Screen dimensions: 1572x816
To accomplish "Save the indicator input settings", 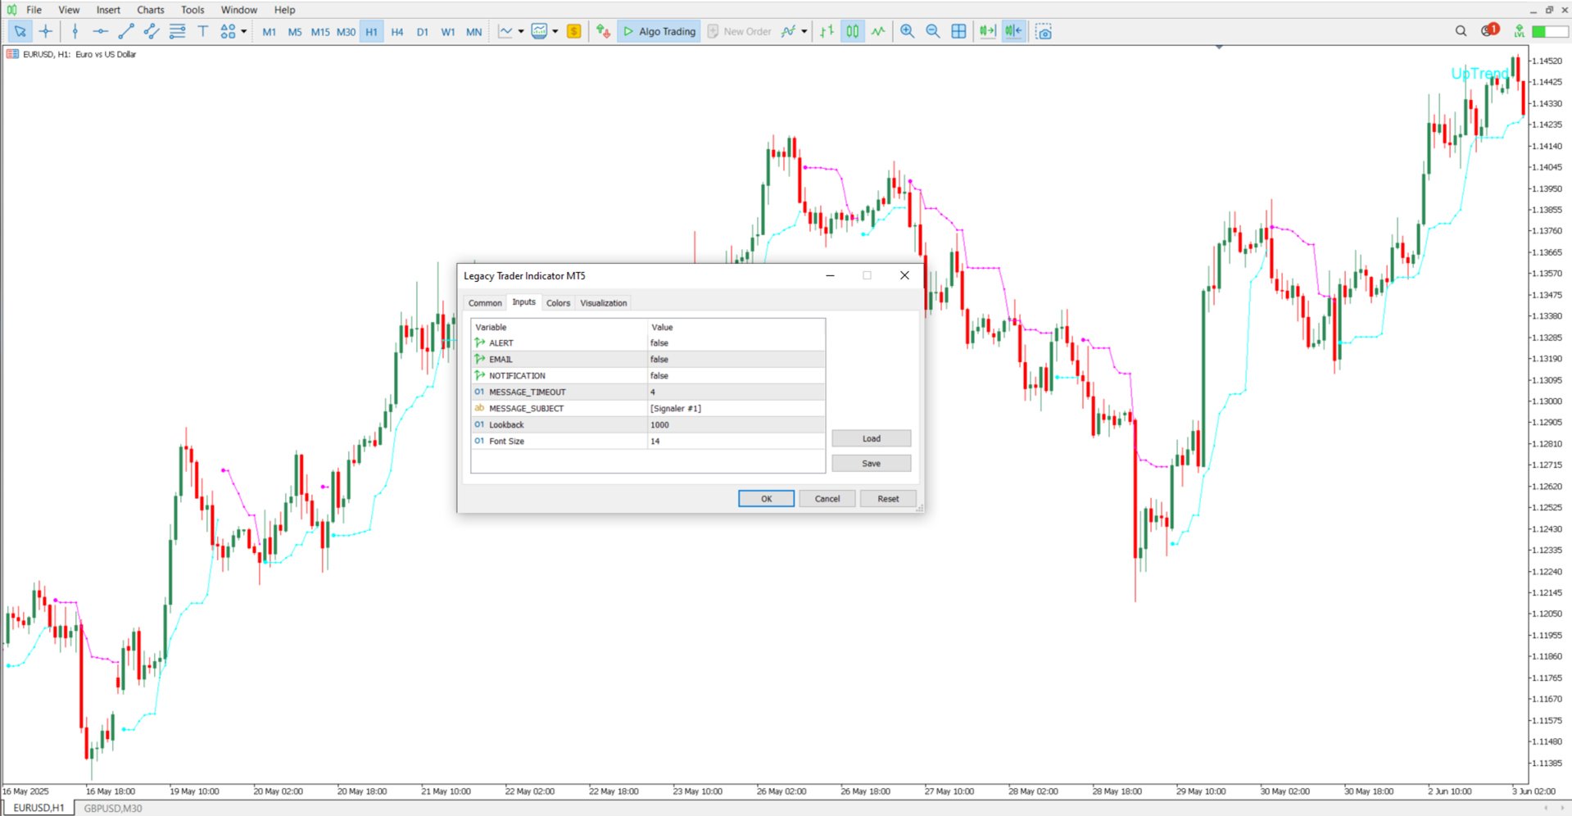I will click(871, 463).
